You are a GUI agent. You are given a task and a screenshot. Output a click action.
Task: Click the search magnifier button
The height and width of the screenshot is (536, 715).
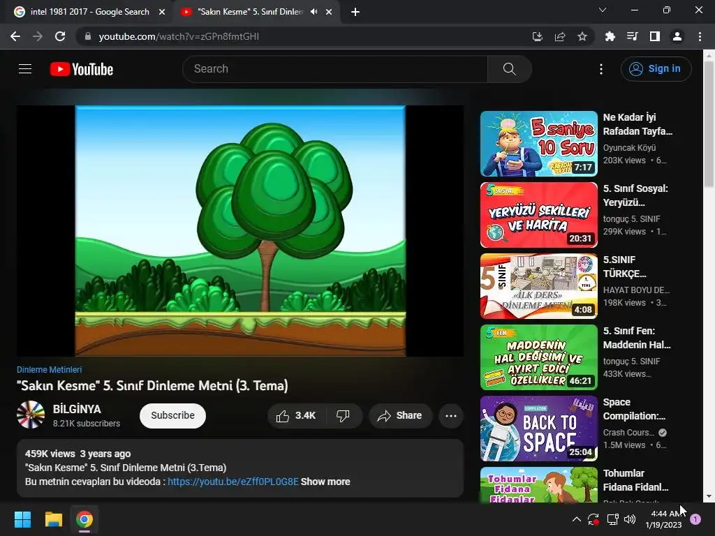tap(509, 69)
